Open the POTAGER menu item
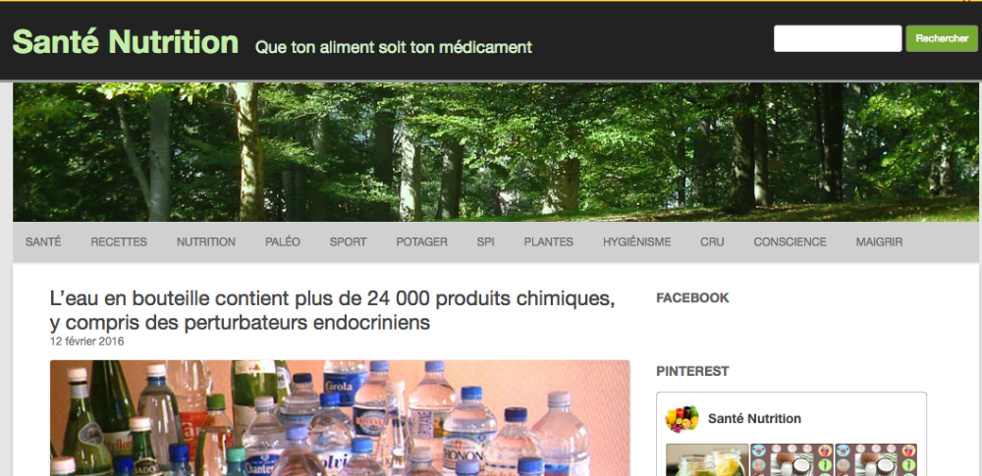The height and width of the screenshot is (476, 982). click(x=421, y=241)
